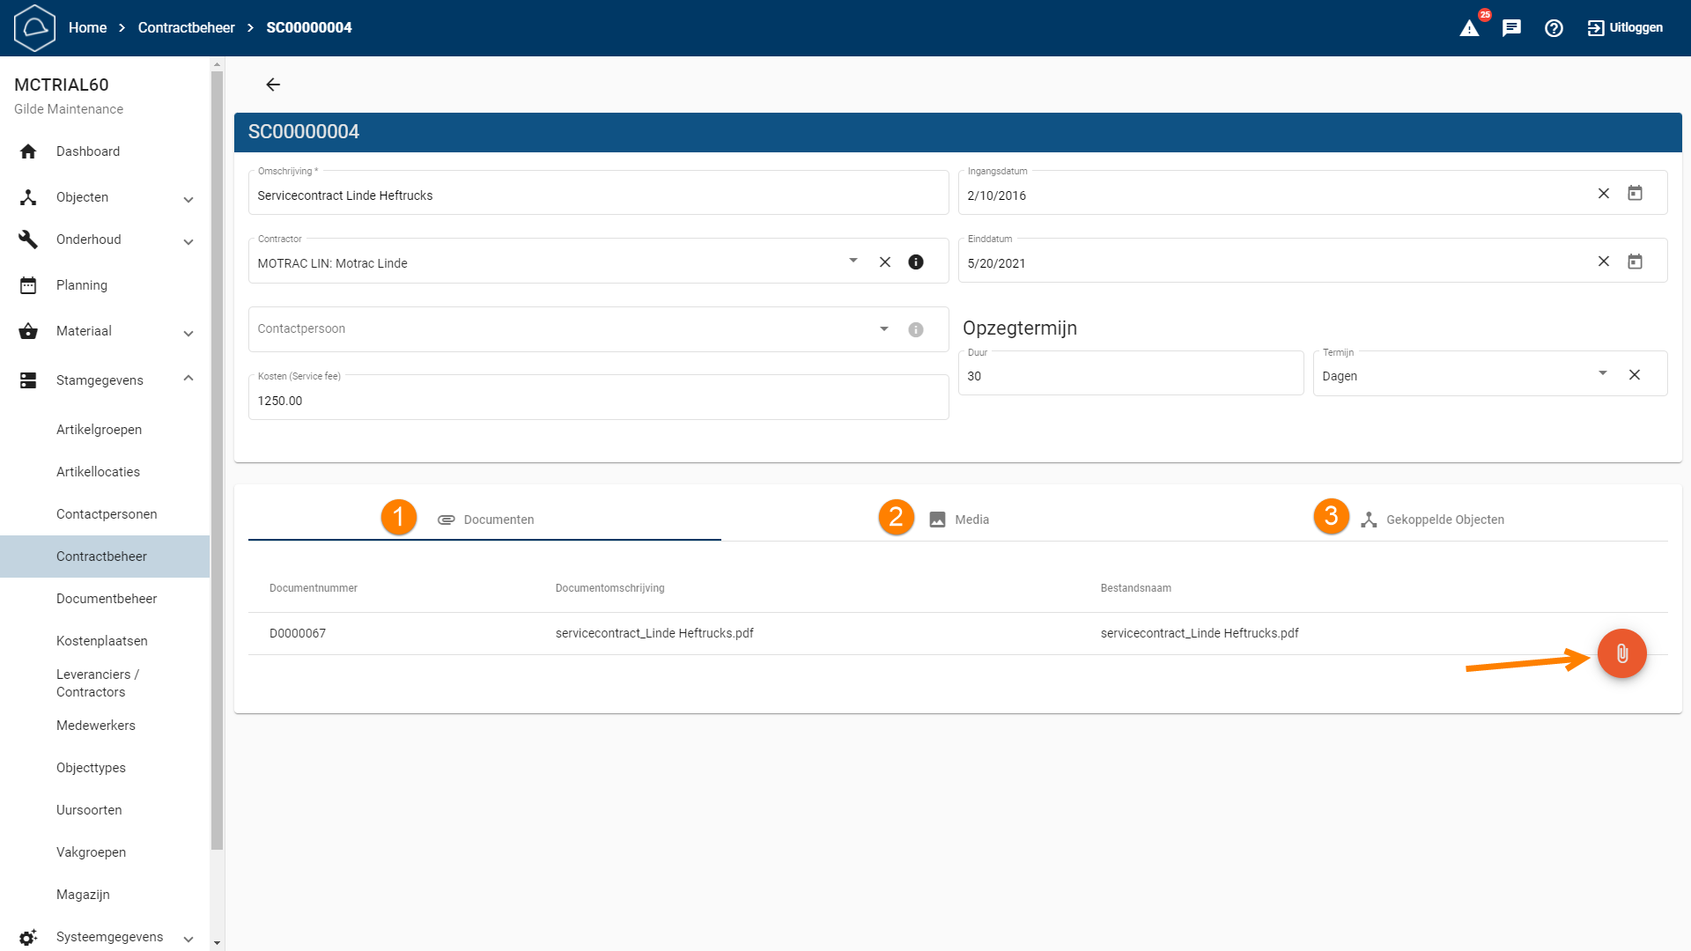Switch to the Media tab
The height and width of the screenshot is (951, 1691).
[960, 520]
